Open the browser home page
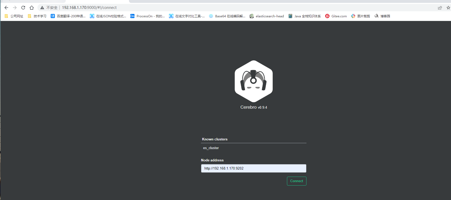The height and width of the screenshot is (200, 451). [x=32, y=8]
